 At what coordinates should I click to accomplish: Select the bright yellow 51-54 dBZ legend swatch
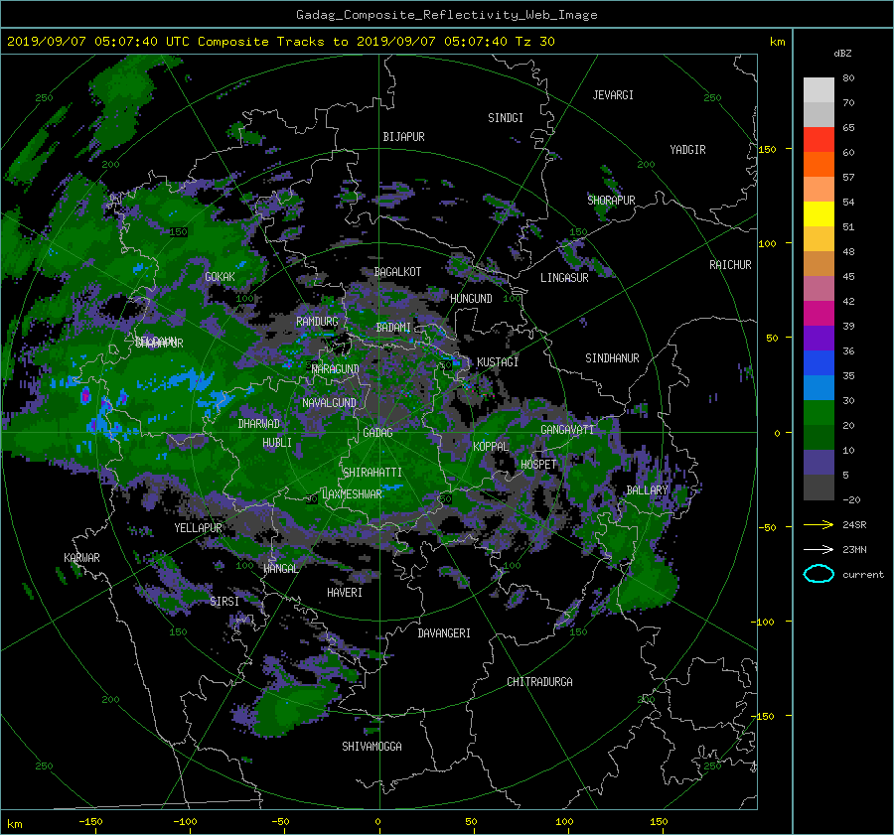tap(819, 214)
